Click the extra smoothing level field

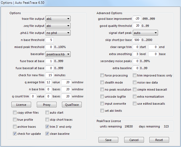click(136, 54)
